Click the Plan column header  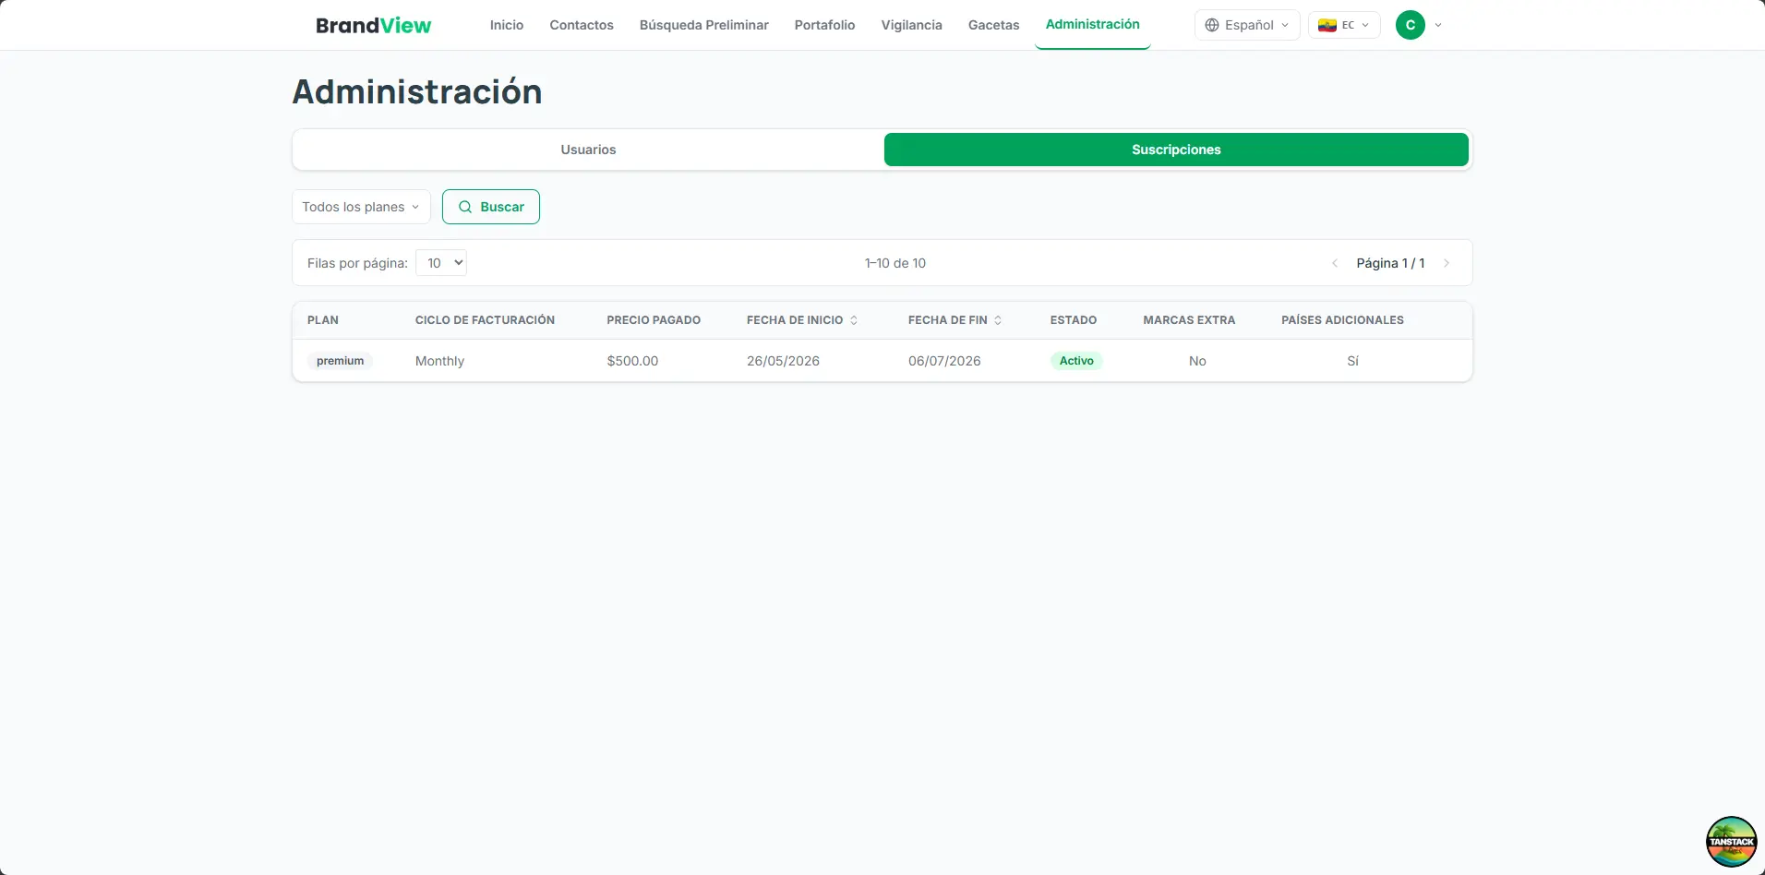click(323, 320)
